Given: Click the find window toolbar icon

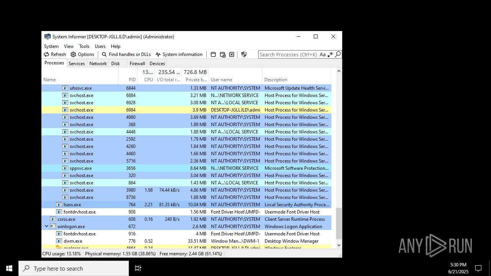Looking at the screenshot, I should point(213,54).
